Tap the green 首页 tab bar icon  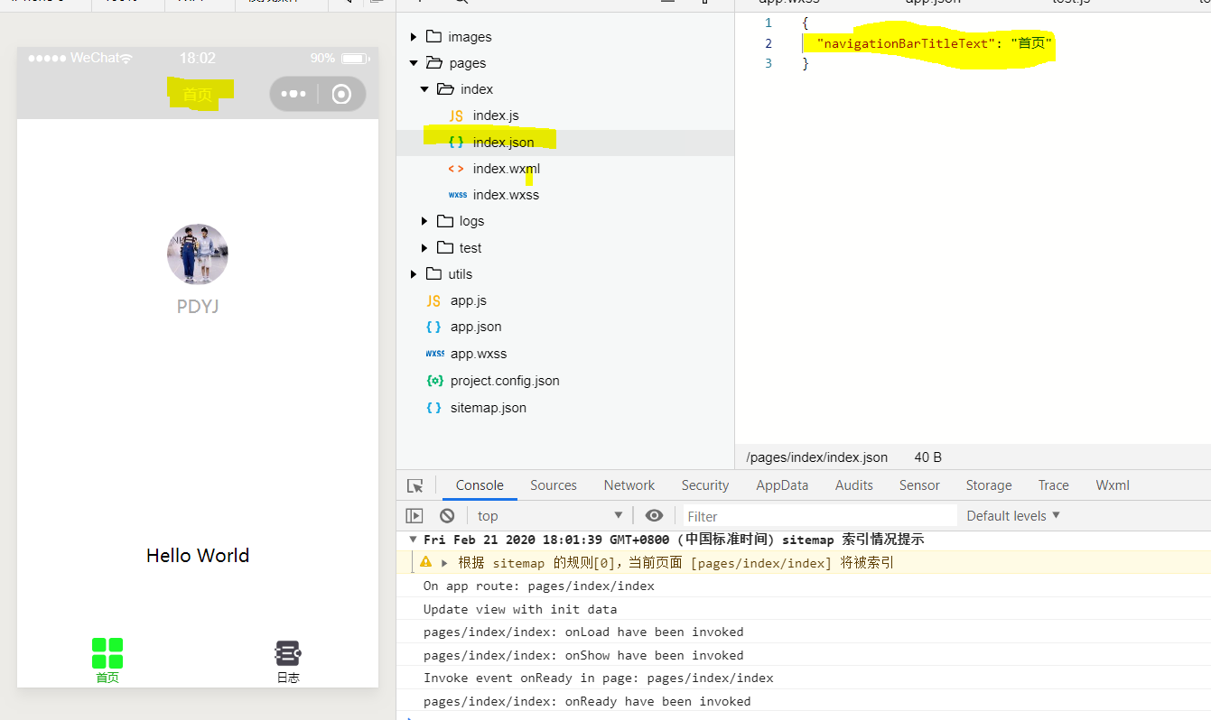pos(107,653)
